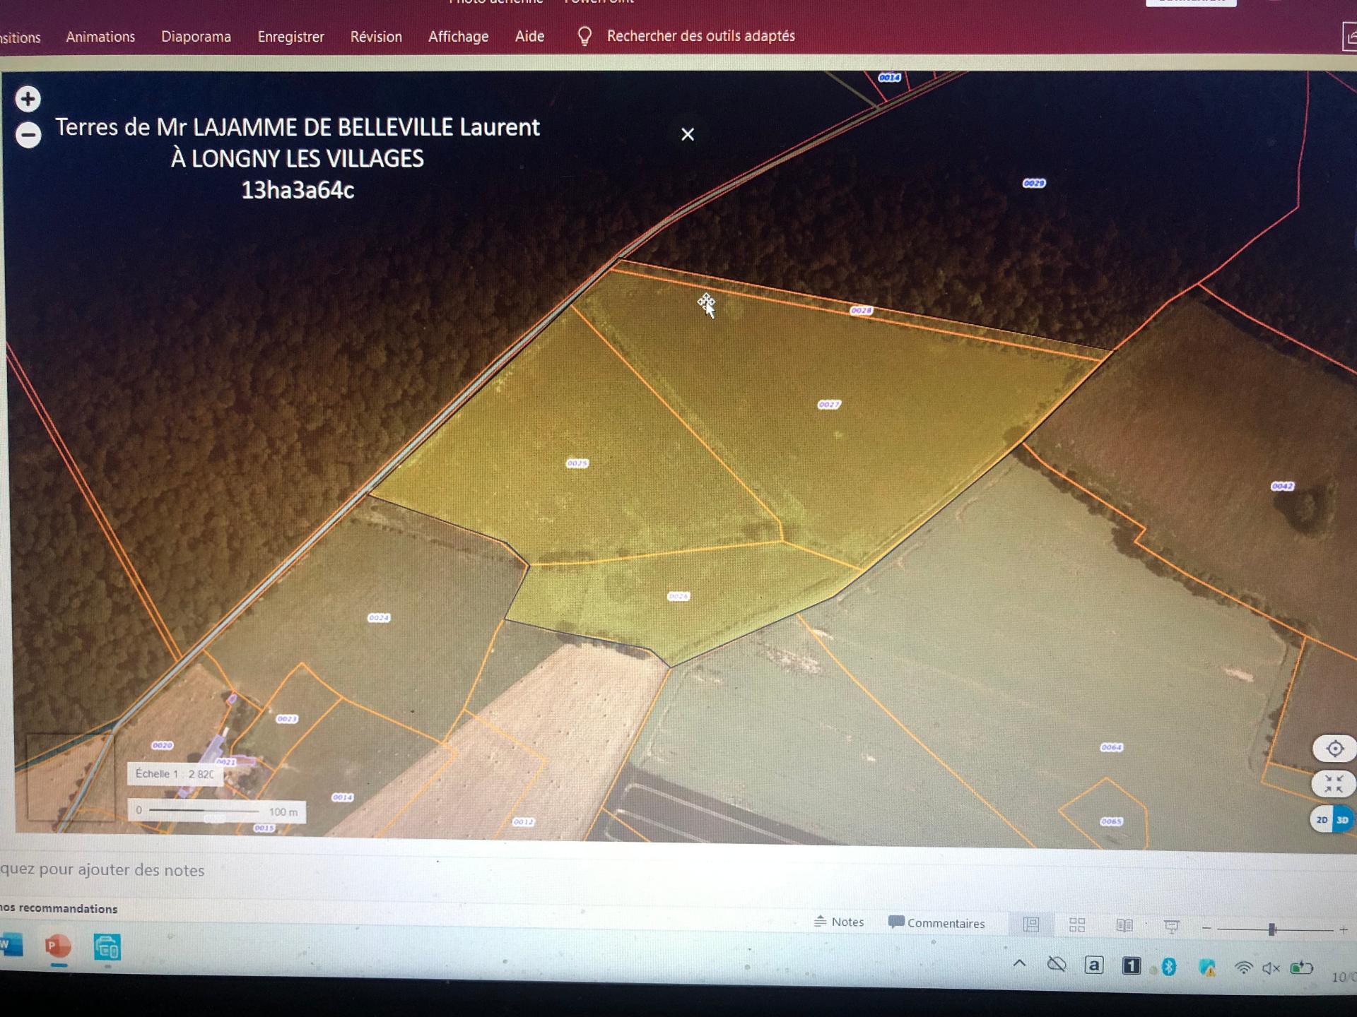Image resolution: width=1357 pixels, height=1017 pixels.
Task: Open the Wi-Fi network flyout
Action: pos(1243,968)
